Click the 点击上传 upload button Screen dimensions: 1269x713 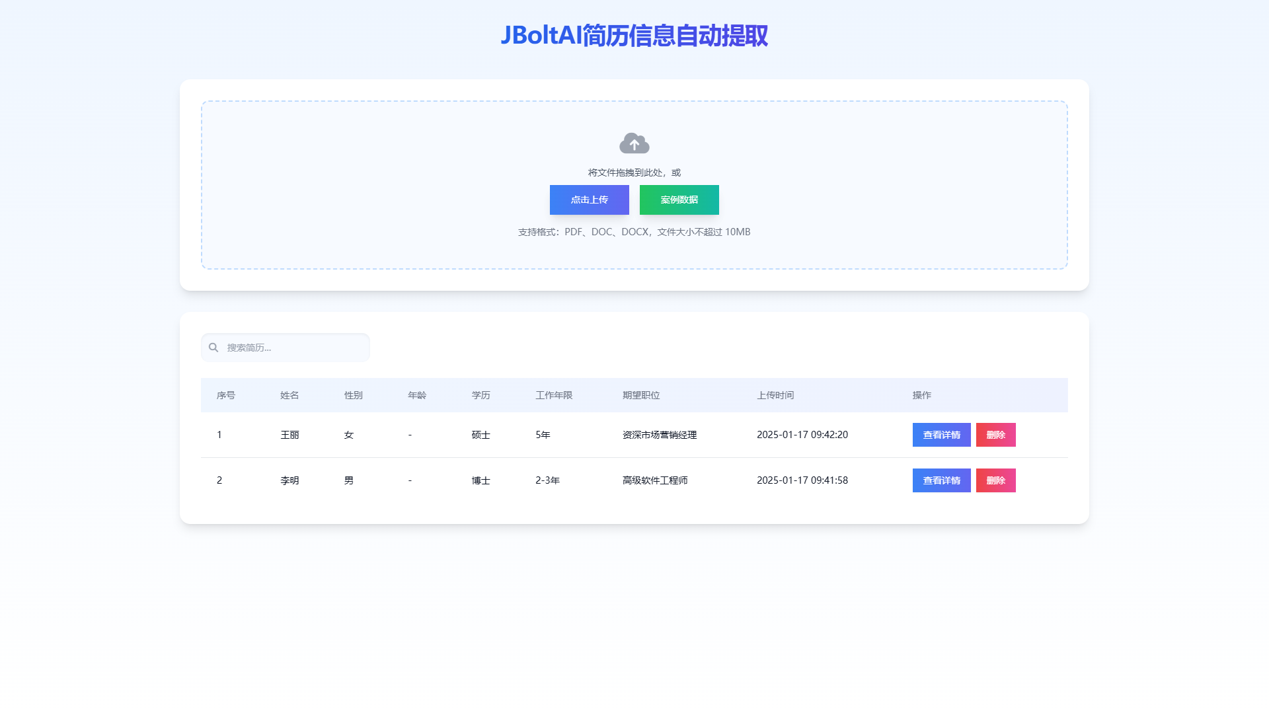(589, 200)
